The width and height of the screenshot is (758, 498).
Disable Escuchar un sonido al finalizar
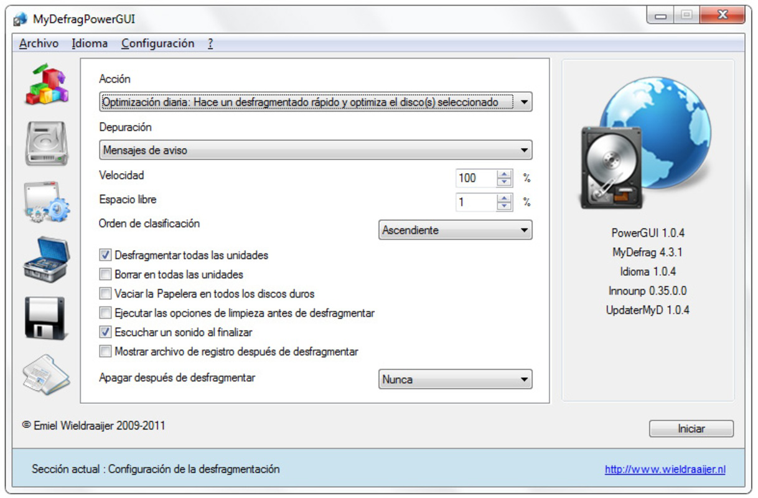pos(105,332)
